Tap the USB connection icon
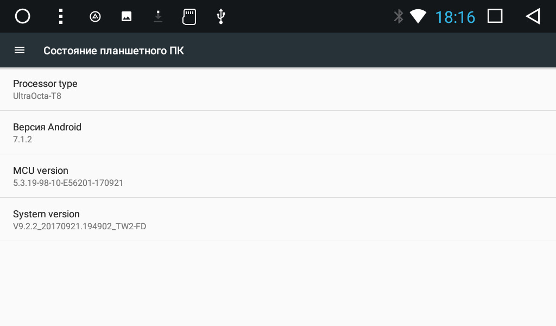This screenshot has width=556, height=326. point(220,16)
